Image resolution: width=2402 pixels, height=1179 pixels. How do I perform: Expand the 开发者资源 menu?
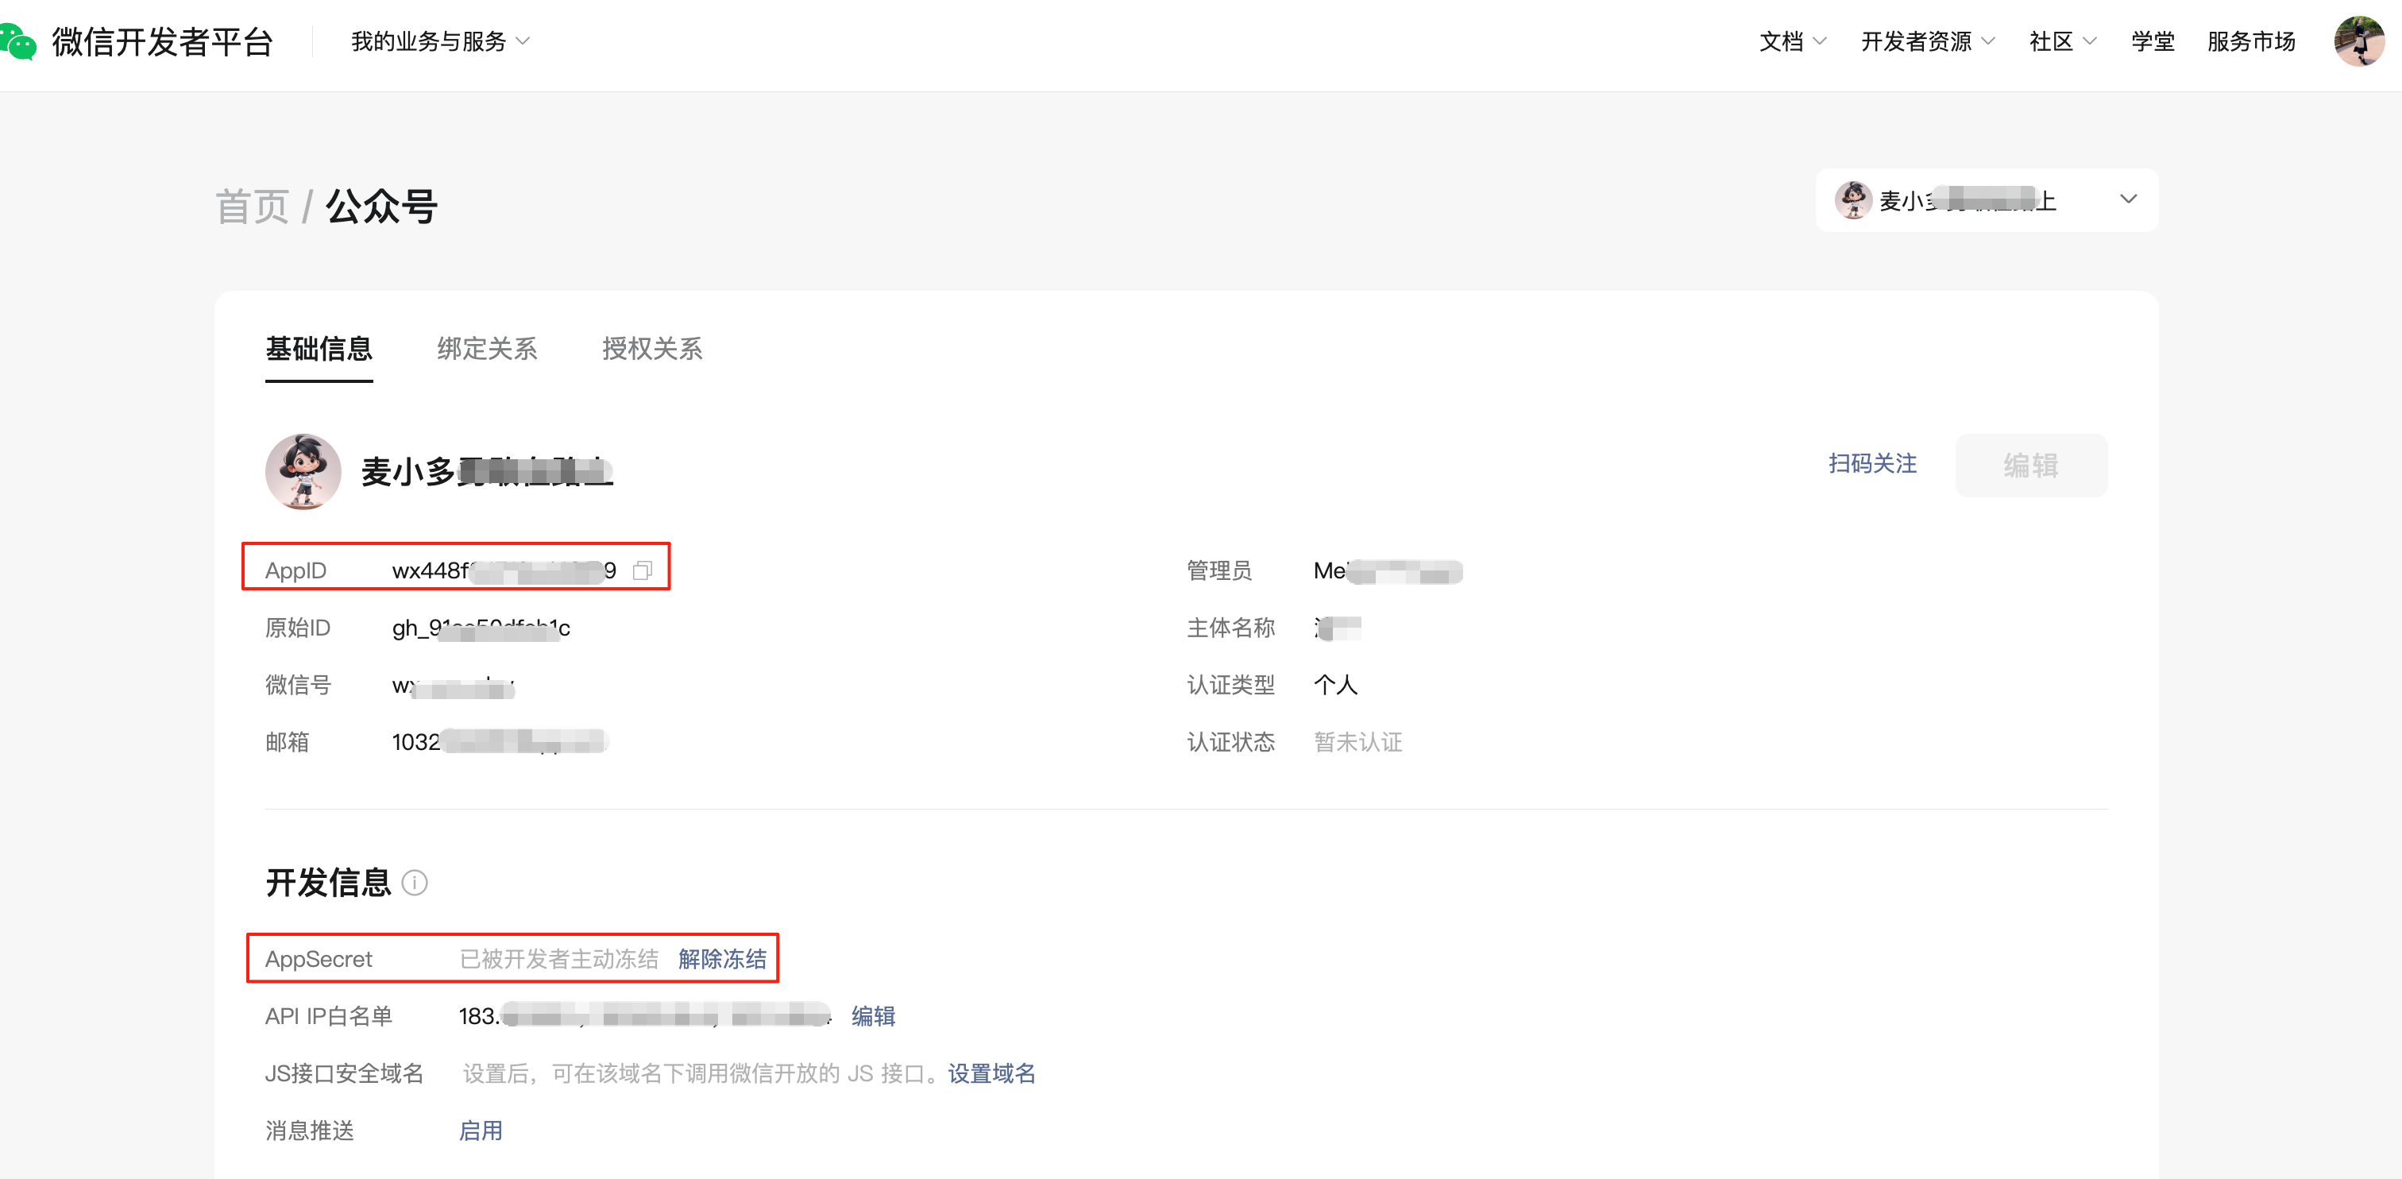[1926, 41]
